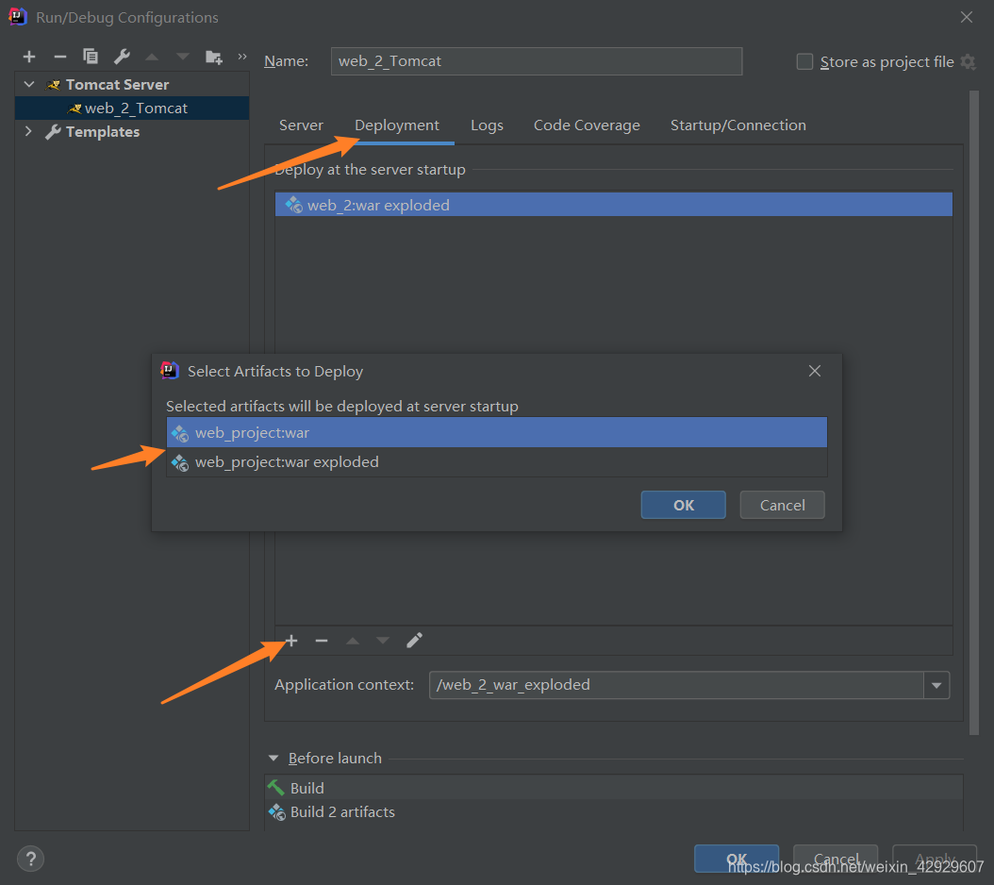The width and height of the screenshot is (994, 885).
Task: Select the Templates tree label
Action: [x=103, y=131]
